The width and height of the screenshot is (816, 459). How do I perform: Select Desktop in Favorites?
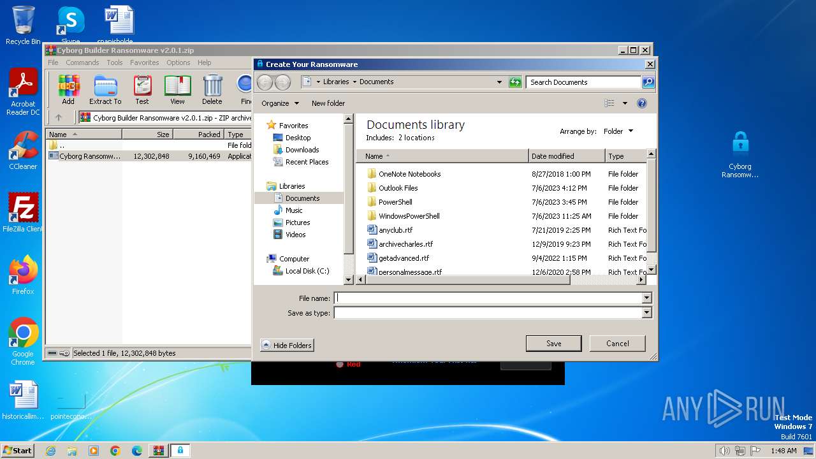pos(298,138)
